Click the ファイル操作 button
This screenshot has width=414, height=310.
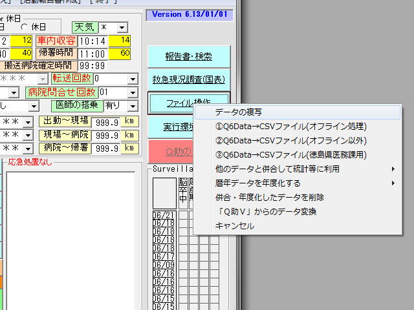pos(188,103)
